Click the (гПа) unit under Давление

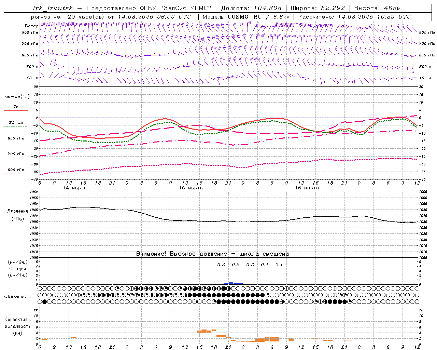pyautogui.click(x=18, y=219)
